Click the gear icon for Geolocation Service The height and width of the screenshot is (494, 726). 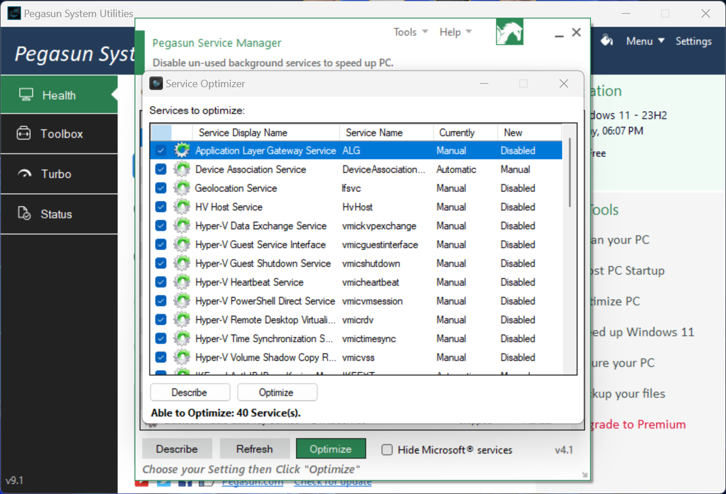click(182, 188)
